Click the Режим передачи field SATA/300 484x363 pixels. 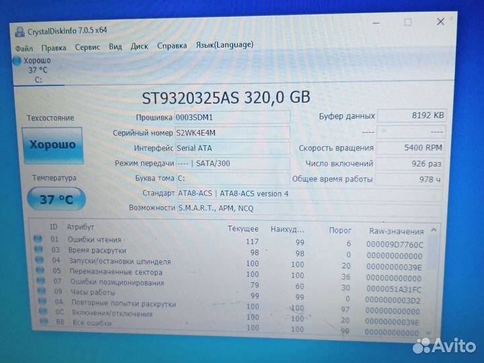click(x=233, y=163)
